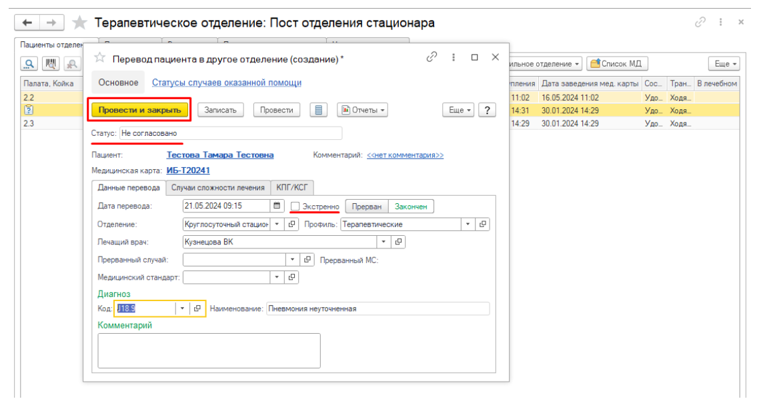This screenshot has height=409, width=759.
Task: Click the list icon next to Провести
Action: pos(320,110)
